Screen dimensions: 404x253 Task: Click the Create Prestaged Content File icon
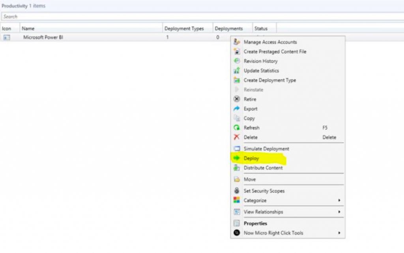(237, 51)
